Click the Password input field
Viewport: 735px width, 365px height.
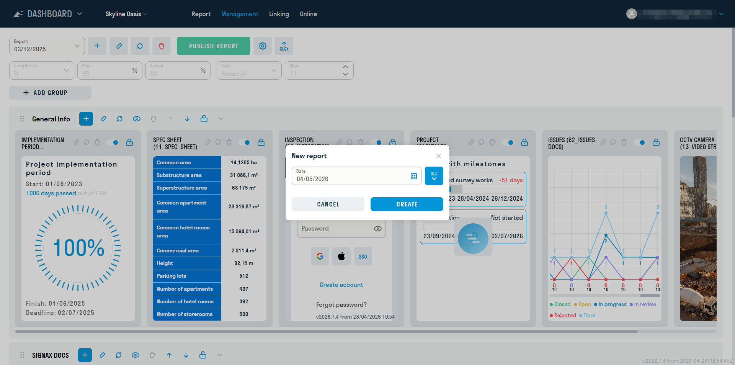(341, 229)
